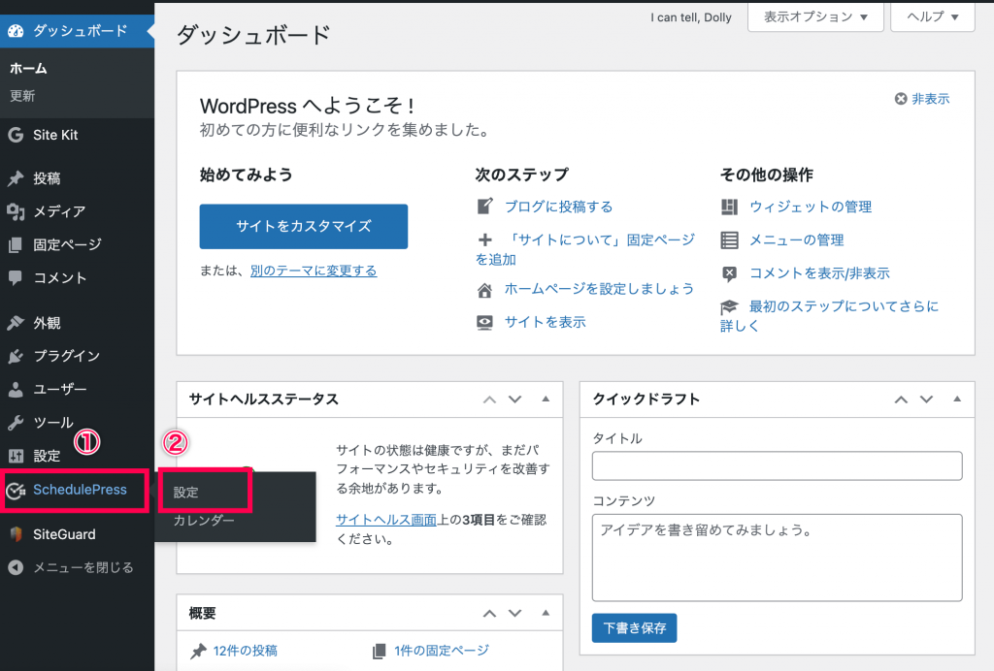Collapse the クイックドラフト panel
The width and height of the screenshot is (994, 671).
[957, 399]
